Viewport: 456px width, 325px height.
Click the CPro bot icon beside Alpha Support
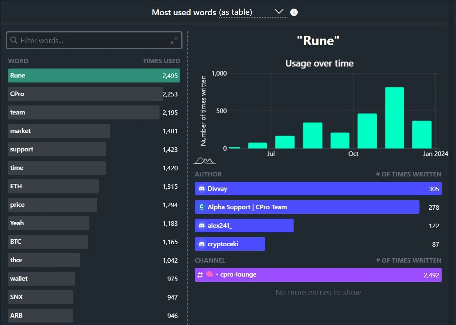[201, 207]
